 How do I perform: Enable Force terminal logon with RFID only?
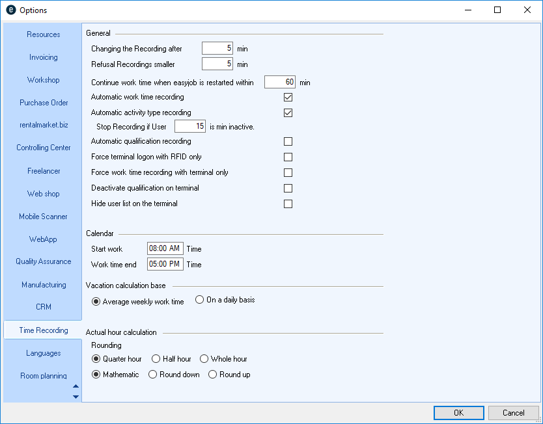[x=288, y=157]
